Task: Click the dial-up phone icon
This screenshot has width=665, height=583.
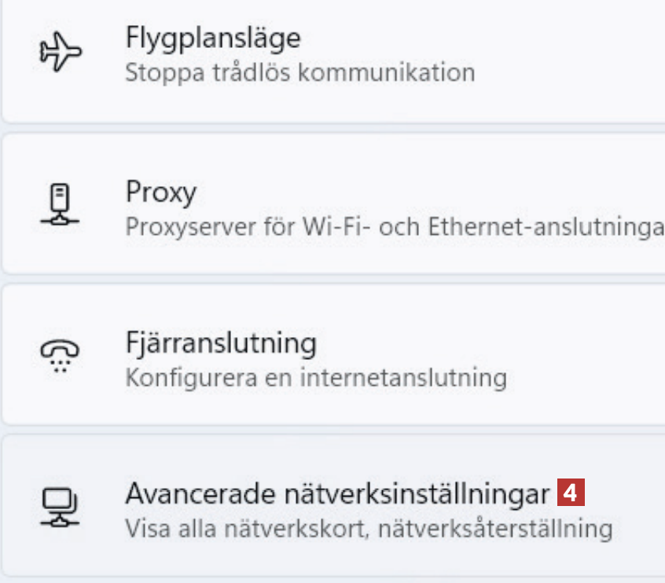Action: point(61,357)
